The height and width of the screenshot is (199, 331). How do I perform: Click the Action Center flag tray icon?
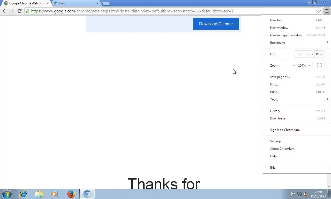tap(293, 194)
